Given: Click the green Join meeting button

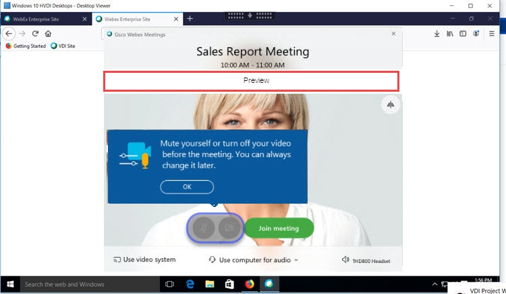Looking at the screenshot, I should tap(279, 228).
